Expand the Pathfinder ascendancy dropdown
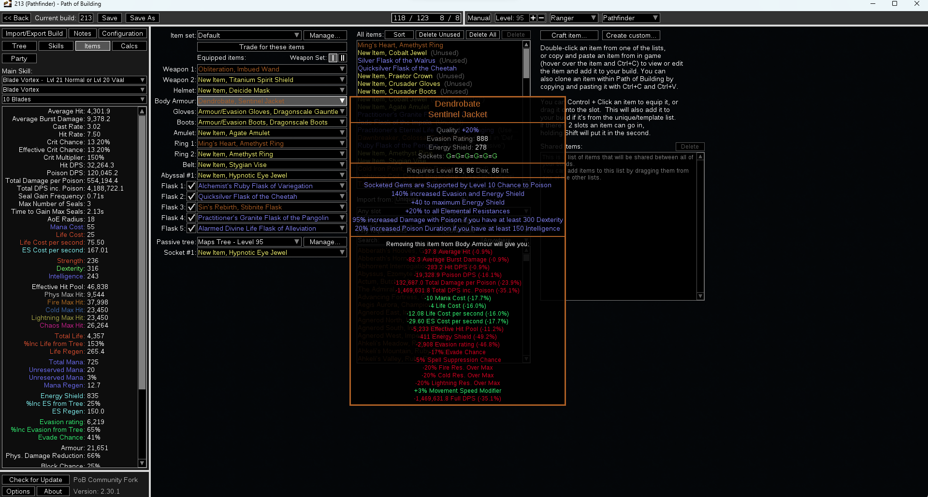Viewport: 928px width, 497px height. (x=630, y=18)
